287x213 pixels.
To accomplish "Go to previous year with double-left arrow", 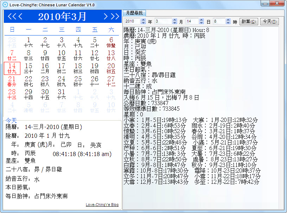I will [x=12, y=17].
